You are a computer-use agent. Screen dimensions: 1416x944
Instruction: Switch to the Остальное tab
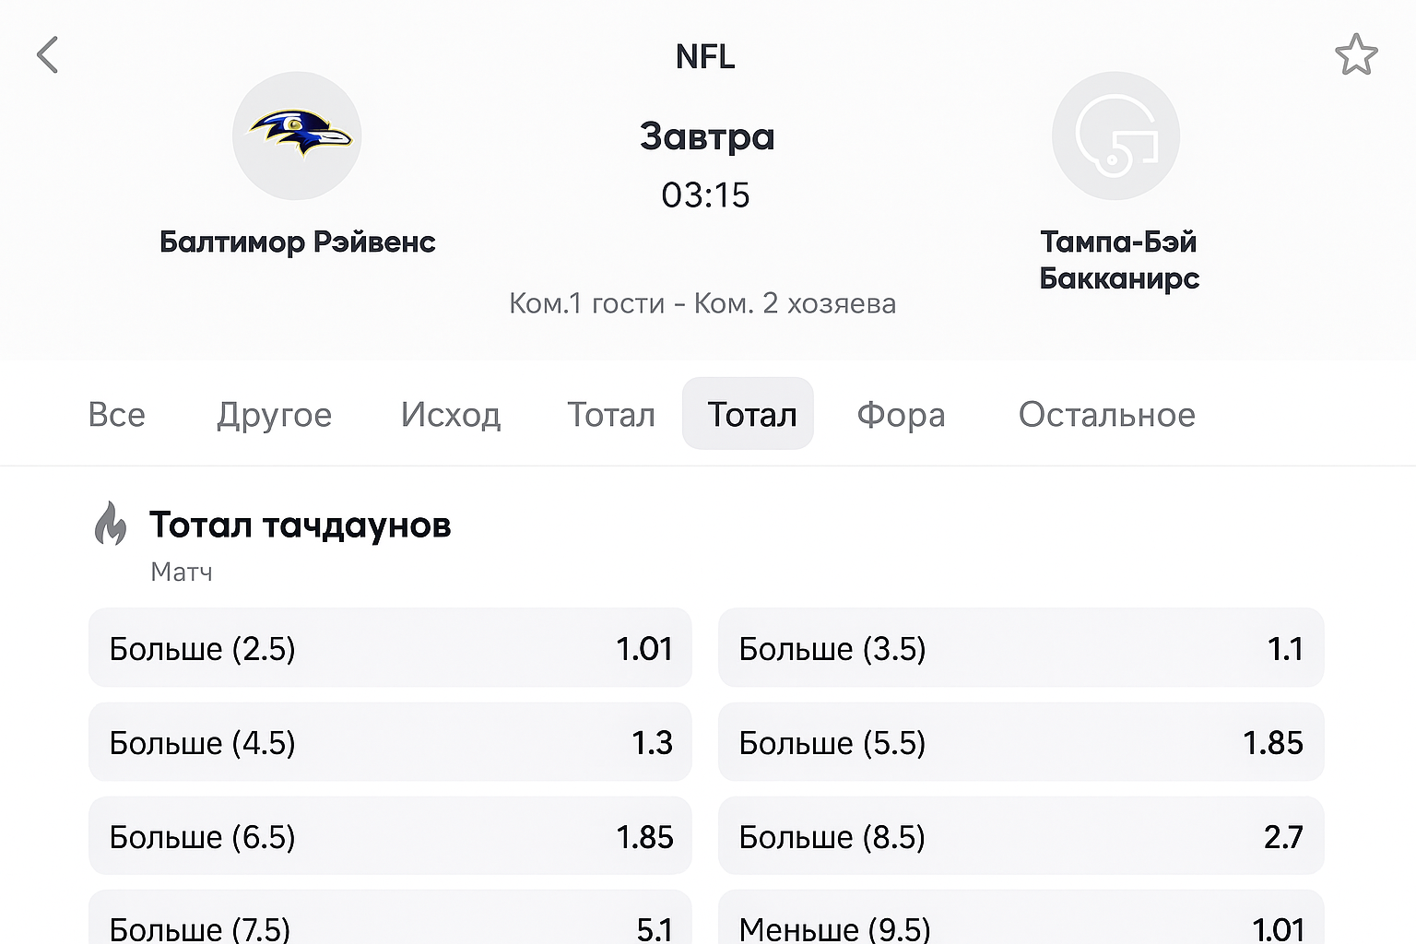tap(1106, 415)
